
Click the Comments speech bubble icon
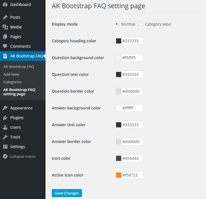click(x=5, y=46)
